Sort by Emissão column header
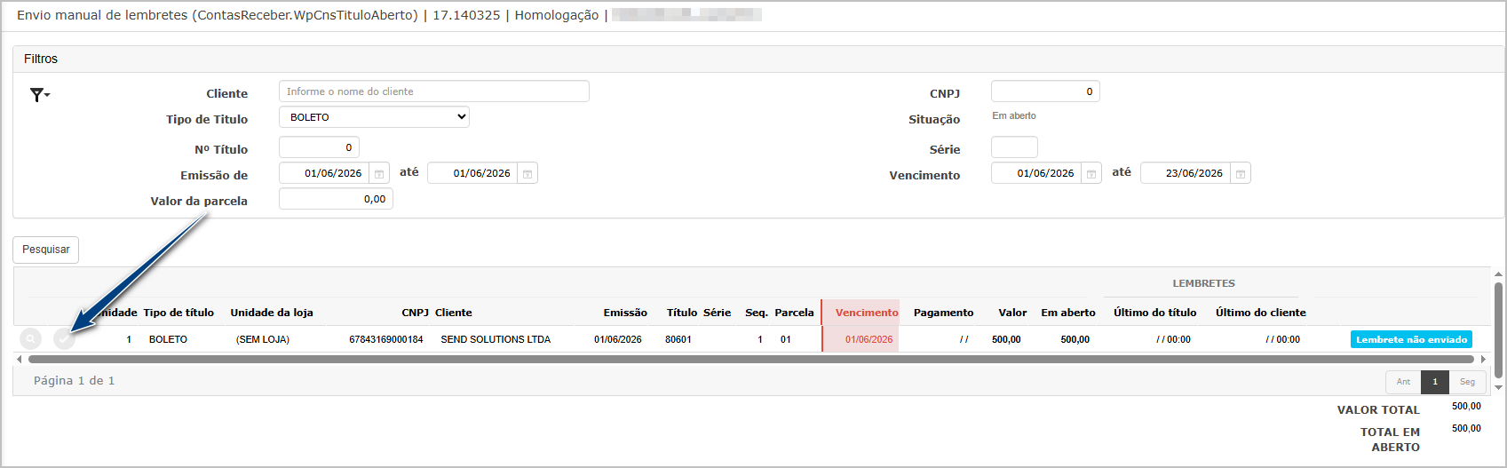This screenshot has width=1507, height=468. 625,313
